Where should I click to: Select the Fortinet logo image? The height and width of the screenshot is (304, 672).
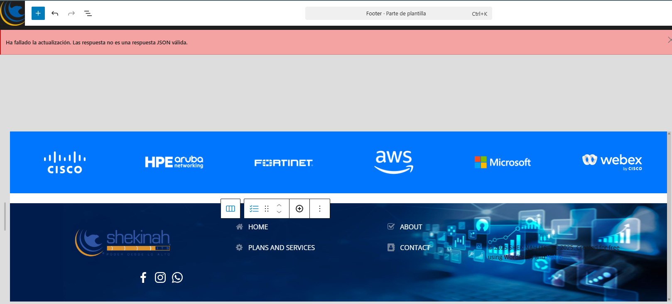pos(284,163)
